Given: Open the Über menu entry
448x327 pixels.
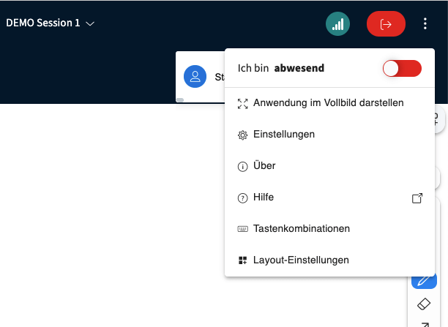Looking at the screenshot, I should click(x=264, y=166).
